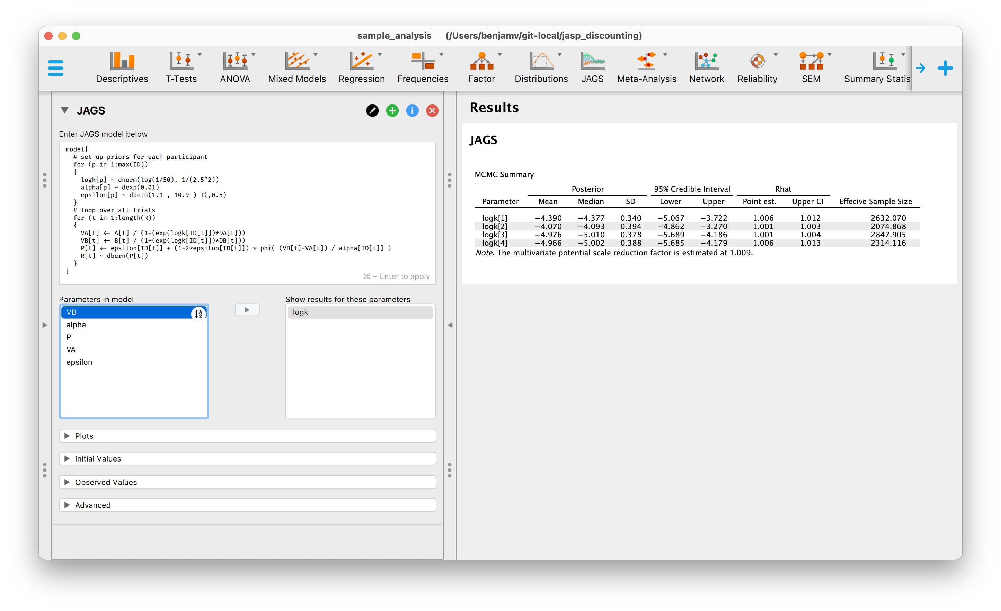
Task: Expand the Plots section
Action: [85, 436]
